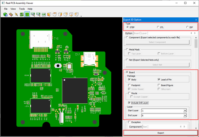Viewport: 199px width, 137px height.
Task: Close the Export 3D Option panel
Action: [196, 20]
